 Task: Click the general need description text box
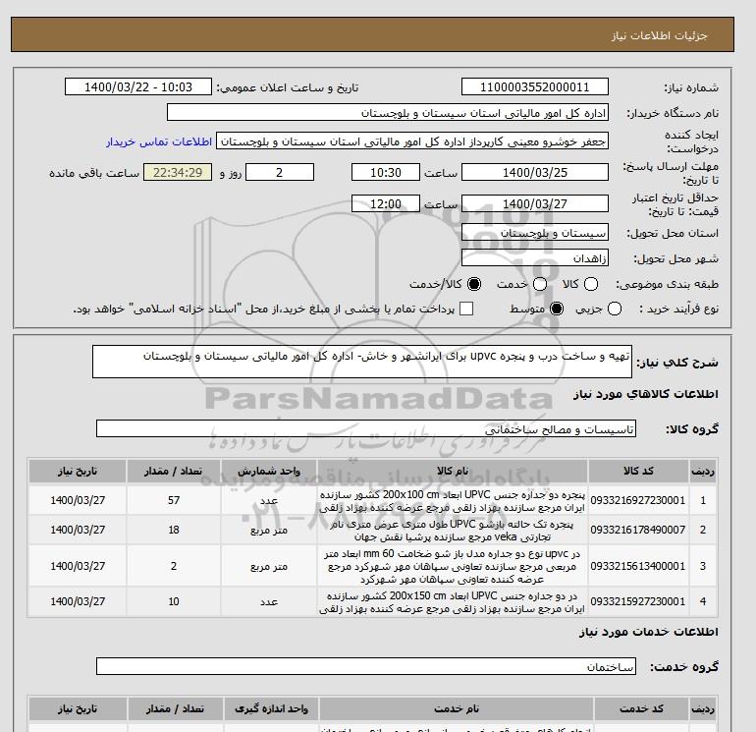tap(362, 362)
